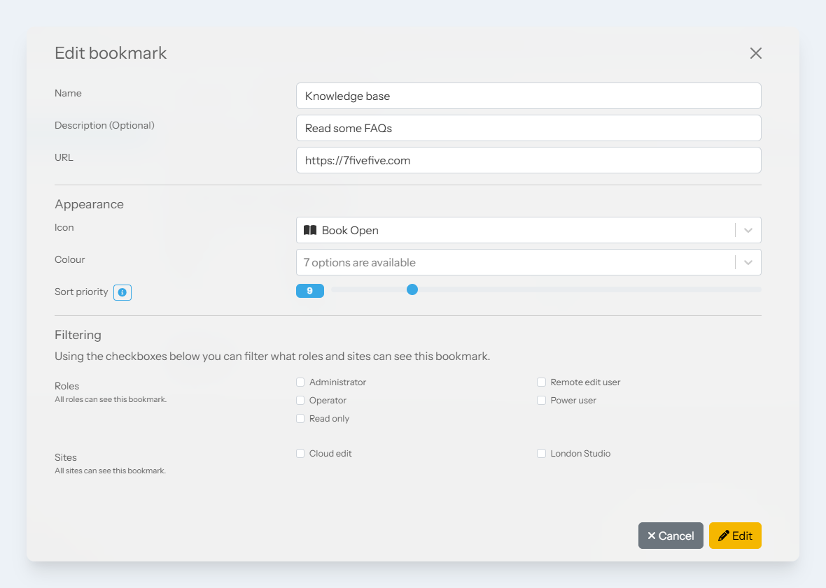Close the Edit bookmark dialog with X

pyautogui.click(x=755, y=53)
